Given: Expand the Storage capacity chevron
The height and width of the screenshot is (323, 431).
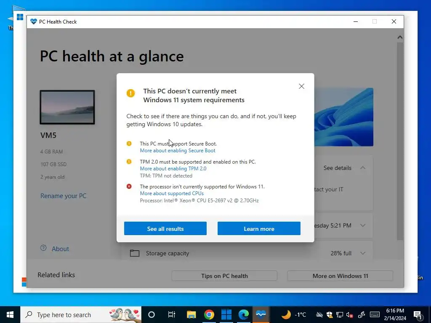Looking at the screenshot, I should click(363, 253).
